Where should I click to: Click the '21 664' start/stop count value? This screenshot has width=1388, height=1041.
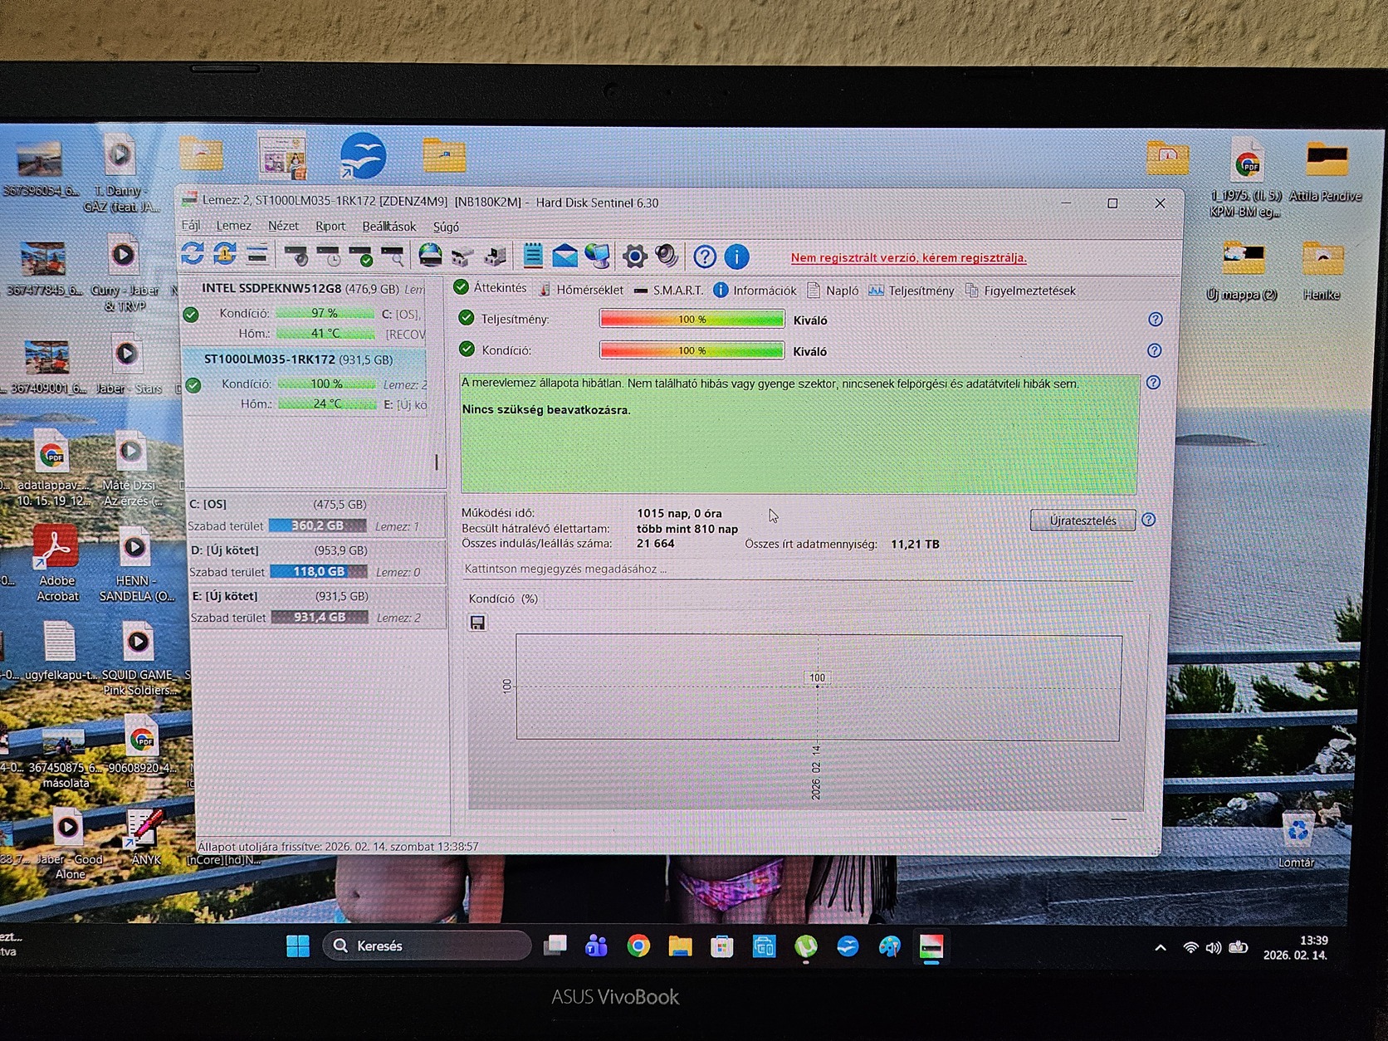[x=656, y=544]
